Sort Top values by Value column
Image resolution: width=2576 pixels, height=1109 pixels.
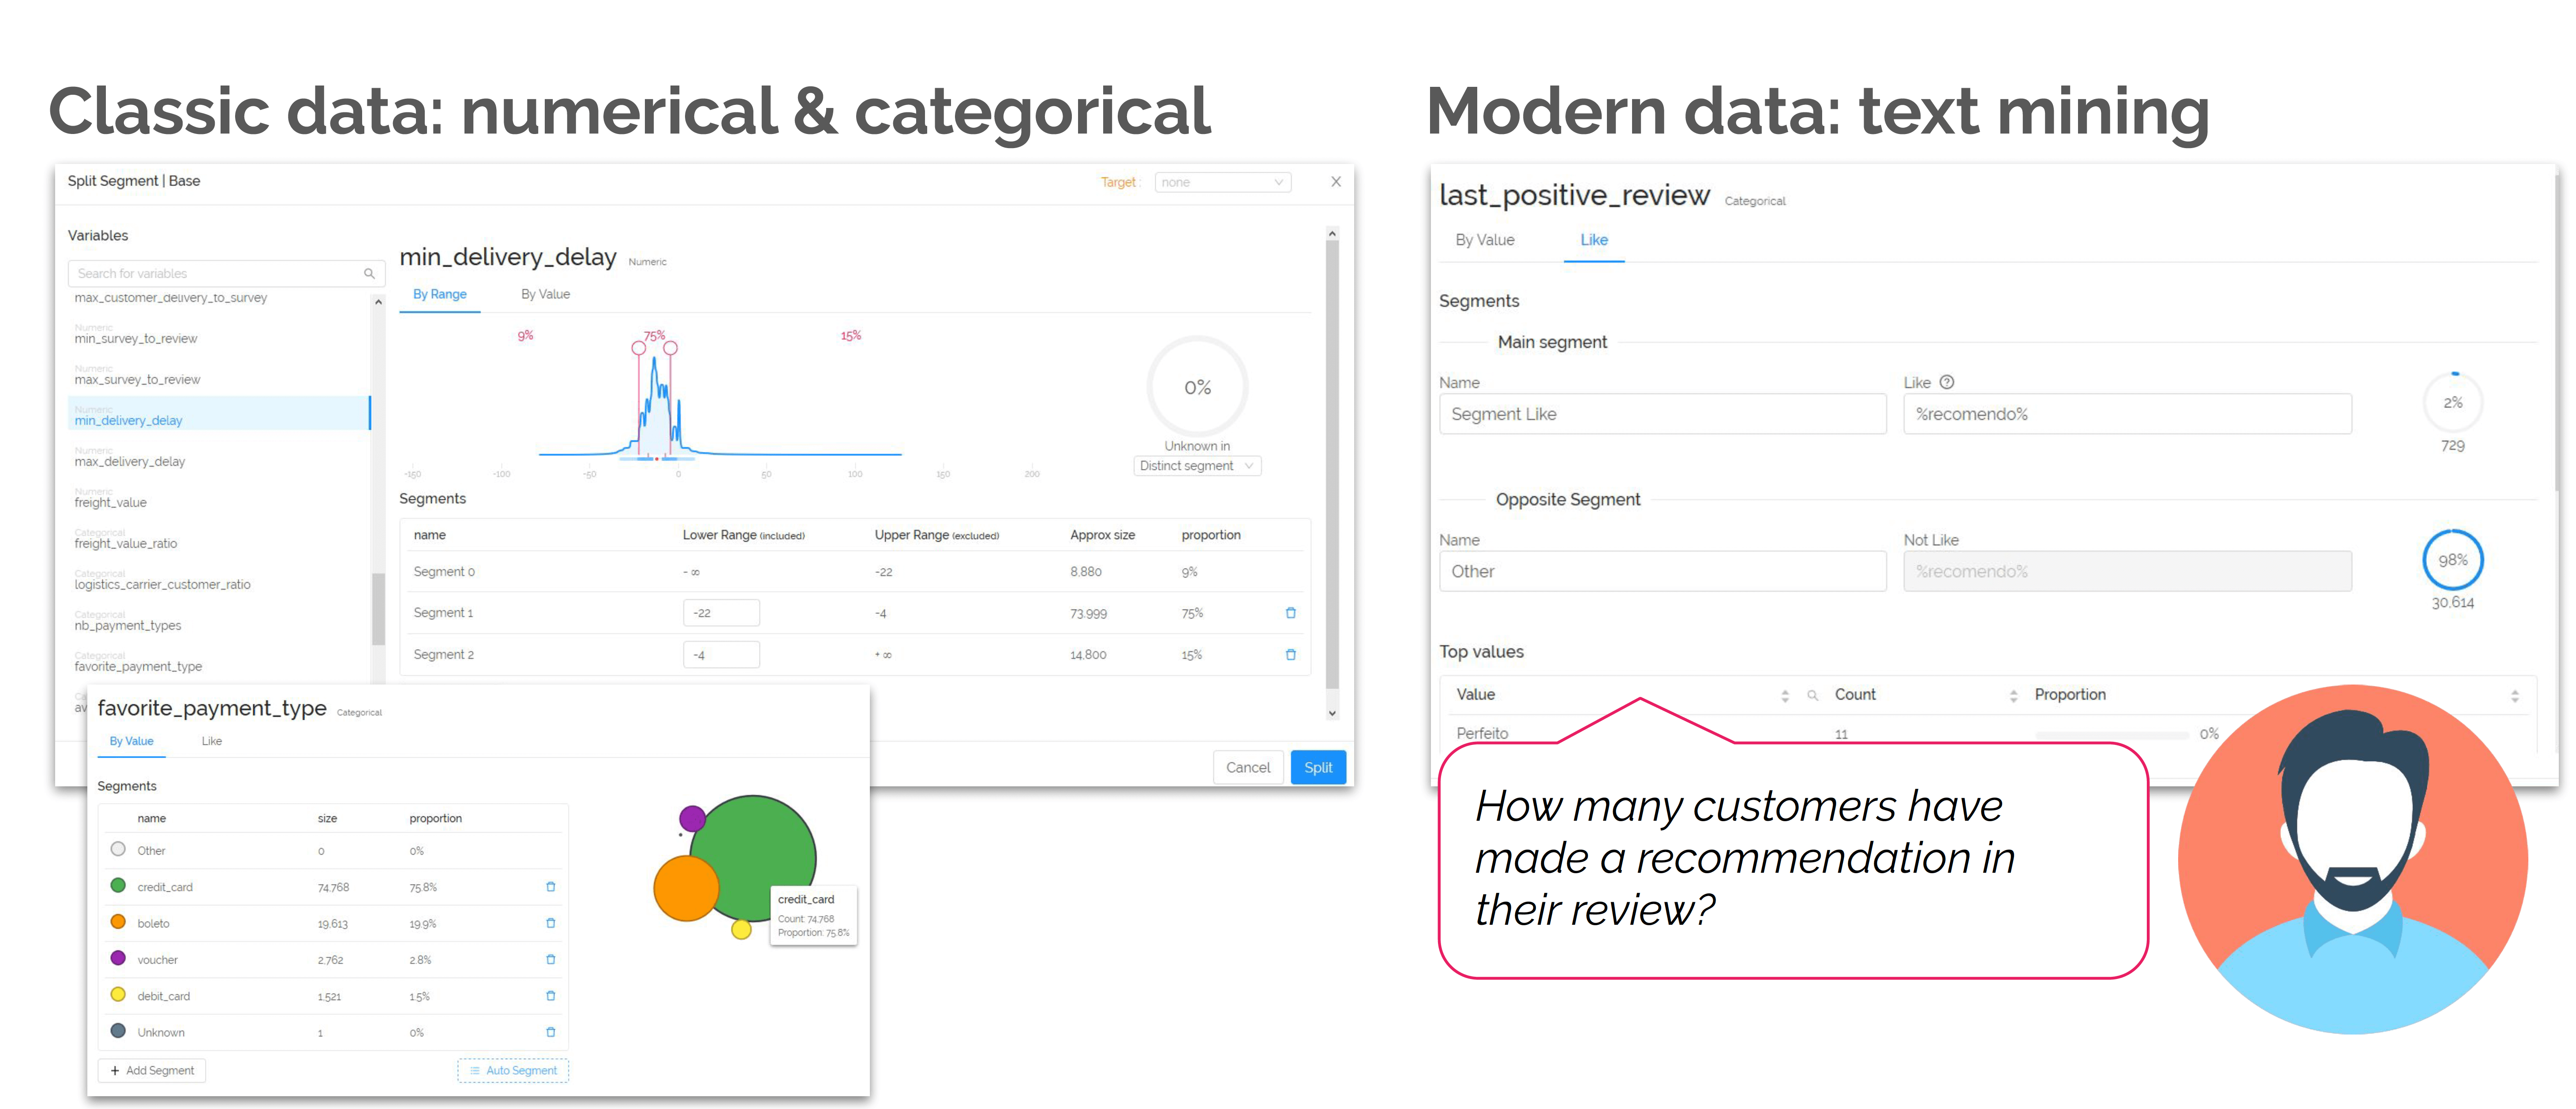pyautogui.click(x=1785, y=696)
